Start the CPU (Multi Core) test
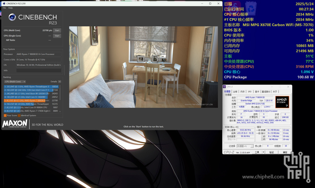The width and height of the screenshot is (315, 188). (x=57, y=30)
